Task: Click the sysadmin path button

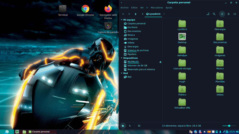Action: pyautogui.click(x=153, y=14)
